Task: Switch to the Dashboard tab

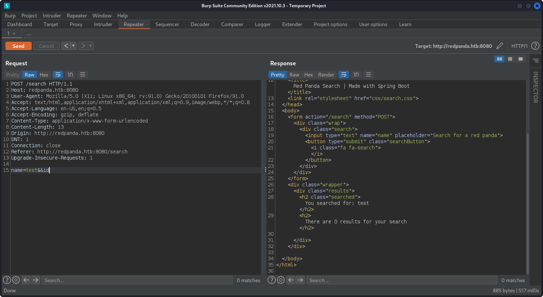Action: tap(20, 24)
